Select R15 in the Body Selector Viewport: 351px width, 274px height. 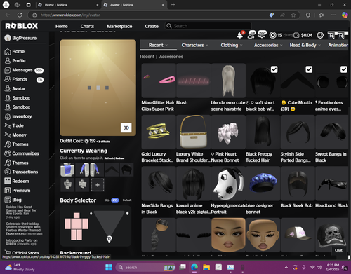(x=115, y=200)
